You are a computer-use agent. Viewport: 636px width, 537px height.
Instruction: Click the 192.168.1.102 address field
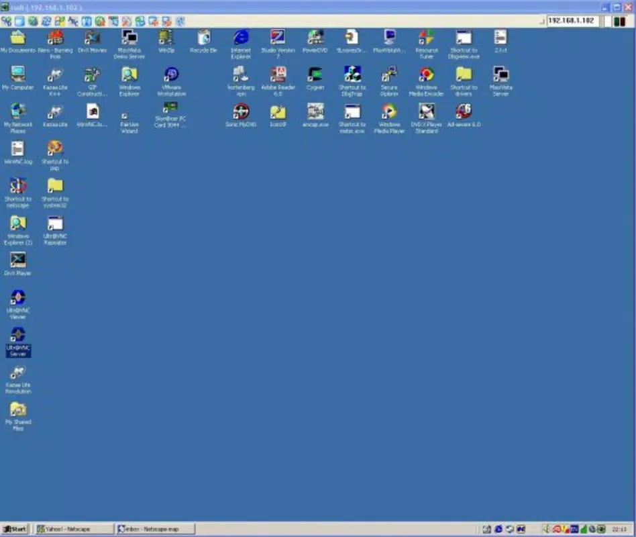[572, 21]
